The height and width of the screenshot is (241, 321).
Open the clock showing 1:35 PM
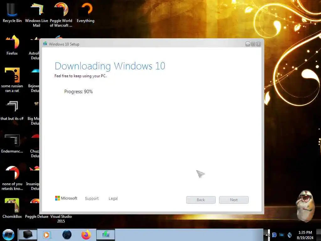305,235
